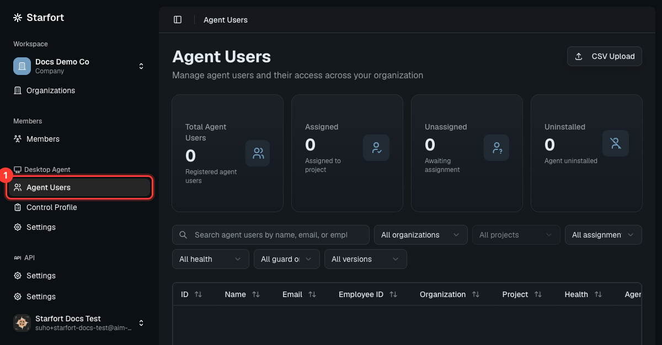The height and width of the screenshot is (345, 662).
Task: Open the All versions filter dropdown
Action: point(366,259)
